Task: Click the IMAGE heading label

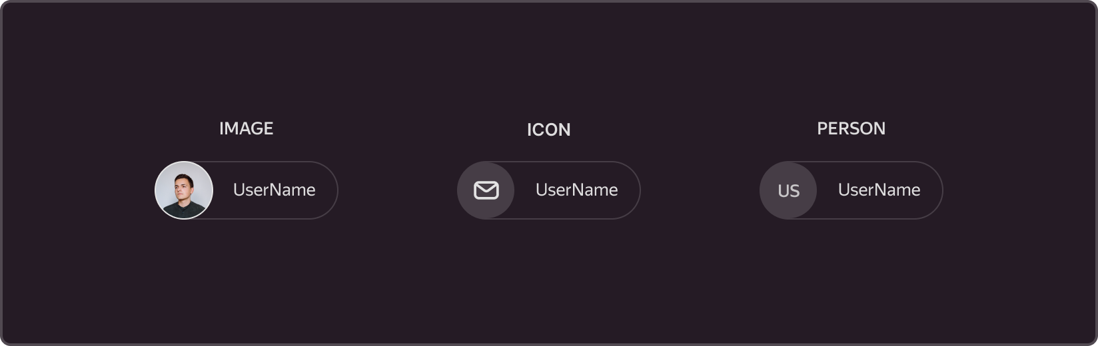Action: (x=247, y=128)
